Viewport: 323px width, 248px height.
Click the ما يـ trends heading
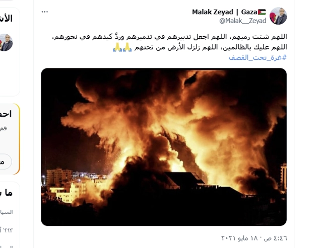[x=7, y=193]
